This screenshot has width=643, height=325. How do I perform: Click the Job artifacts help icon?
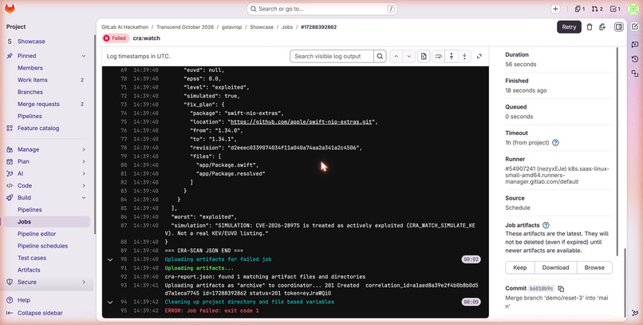(546, 225)
